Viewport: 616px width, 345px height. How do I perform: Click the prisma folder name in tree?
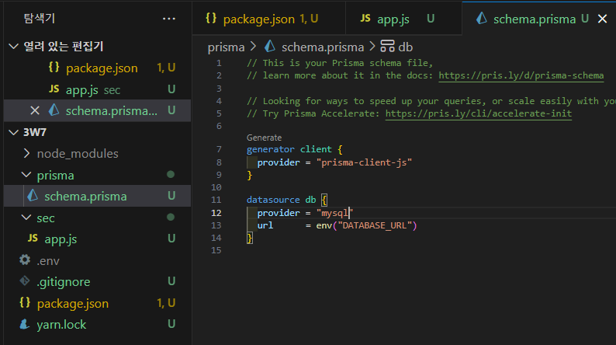click(55, 176)
